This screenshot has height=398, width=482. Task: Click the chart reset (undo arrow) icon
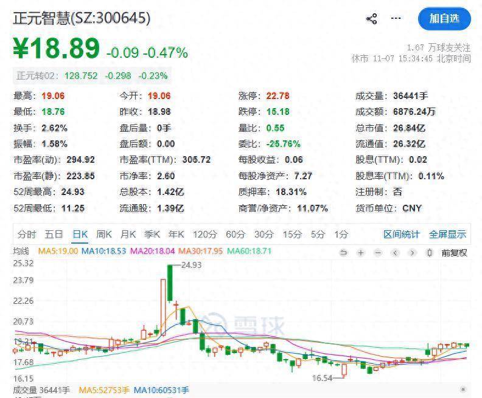pos(344,253)
